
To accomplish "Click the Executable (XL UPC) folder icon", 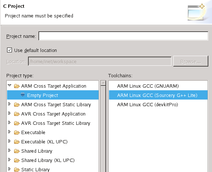I will [x=17, y=142].
